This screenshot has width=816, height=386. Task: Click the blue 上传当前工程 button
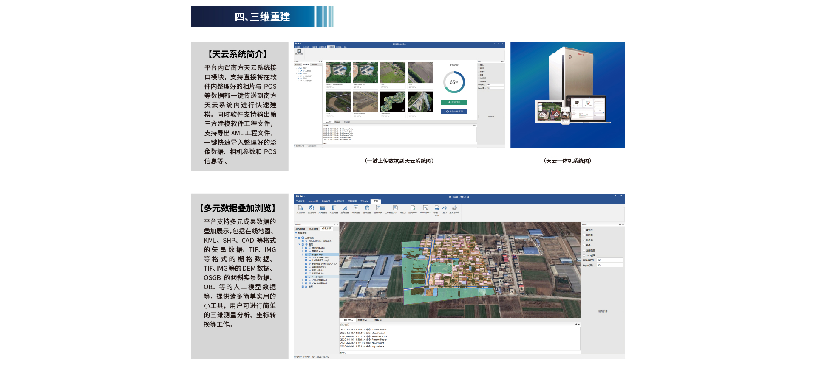(x=454, y=112)
